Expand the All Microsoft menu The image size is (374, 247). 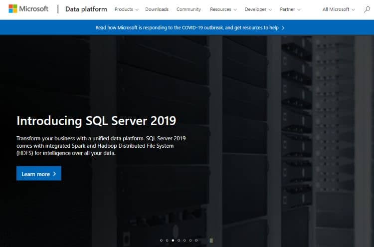[339, 9]
